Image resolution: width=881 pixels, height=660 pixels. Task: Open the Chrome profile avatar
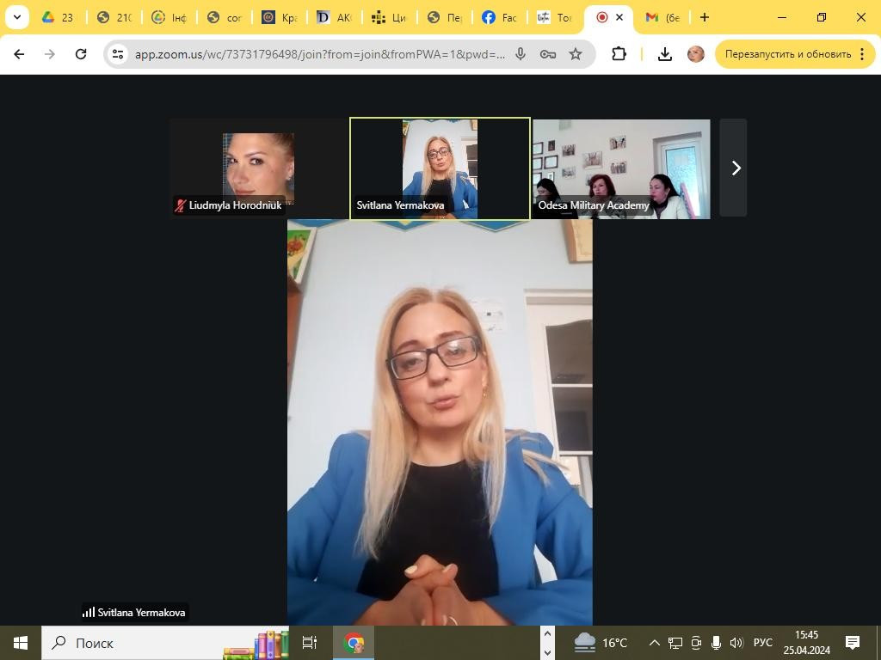click(695, 54)
